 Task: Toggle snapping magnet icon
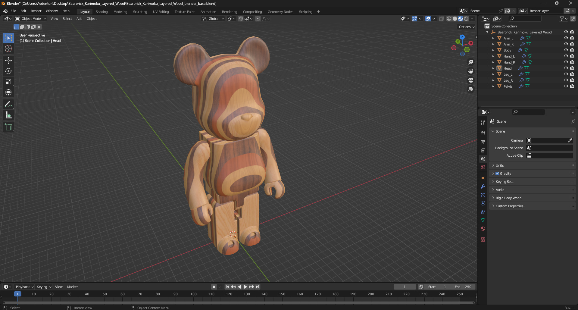pos(240,19)
